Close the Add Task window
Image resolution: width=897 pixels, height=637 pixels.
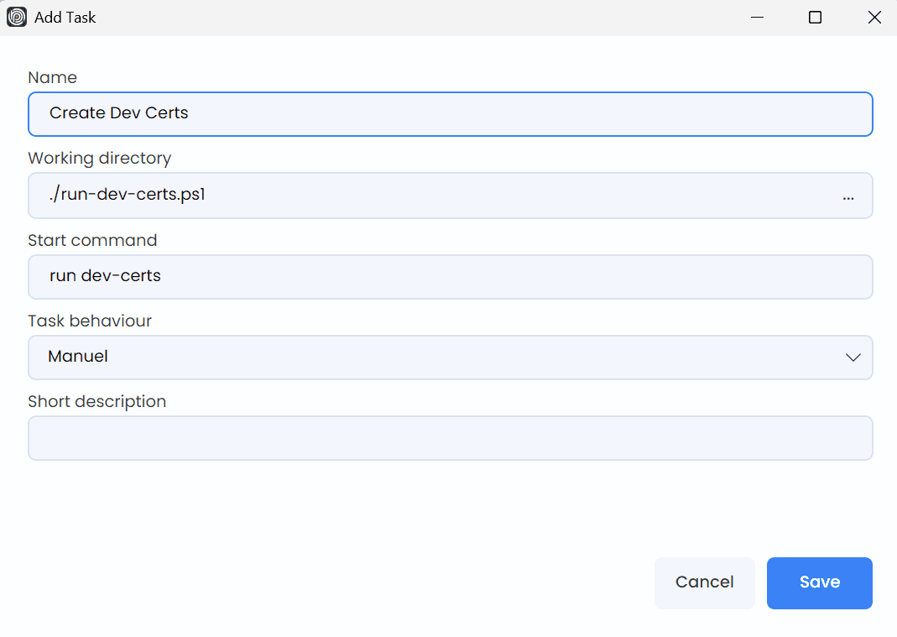point(874,17)
